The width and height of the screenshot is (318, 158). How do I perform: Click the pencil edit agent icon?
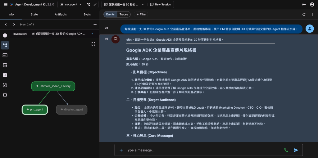(x=95, y=4)
